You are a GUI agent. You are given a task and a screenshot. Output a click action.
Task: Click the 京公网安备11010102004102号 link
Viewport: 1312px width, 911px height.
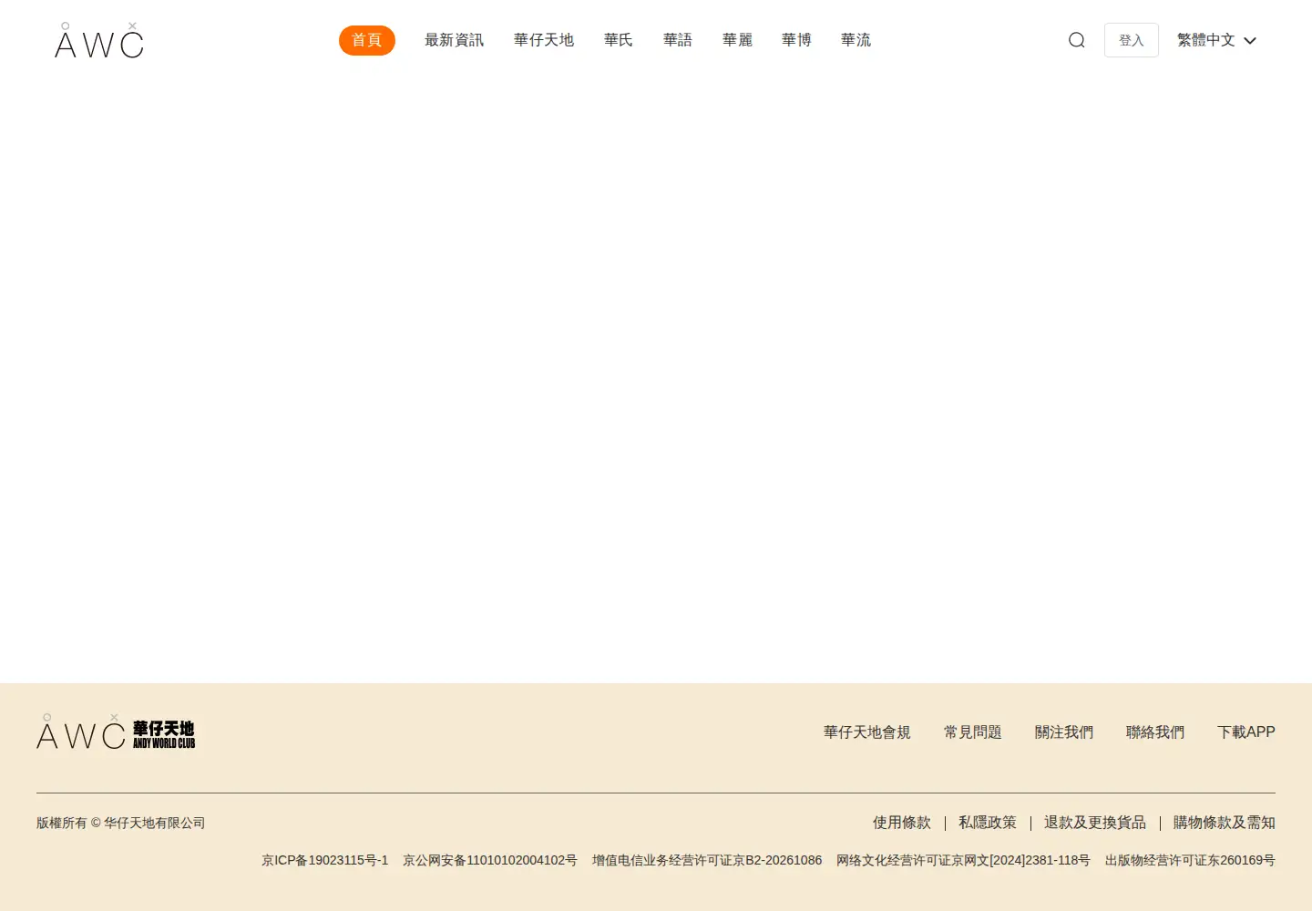point(490,860)
